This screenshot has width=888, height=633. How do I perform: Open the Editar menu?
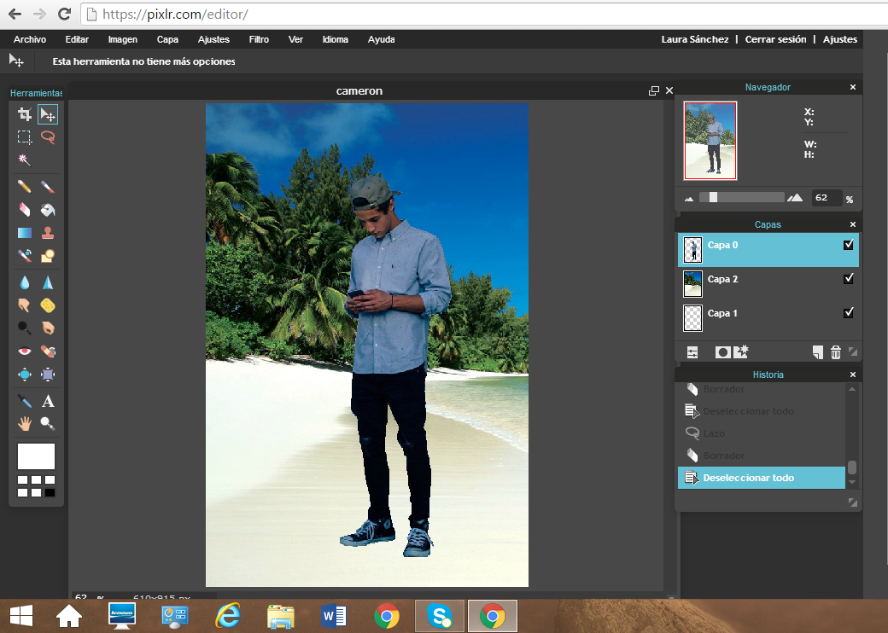point(77,39)
